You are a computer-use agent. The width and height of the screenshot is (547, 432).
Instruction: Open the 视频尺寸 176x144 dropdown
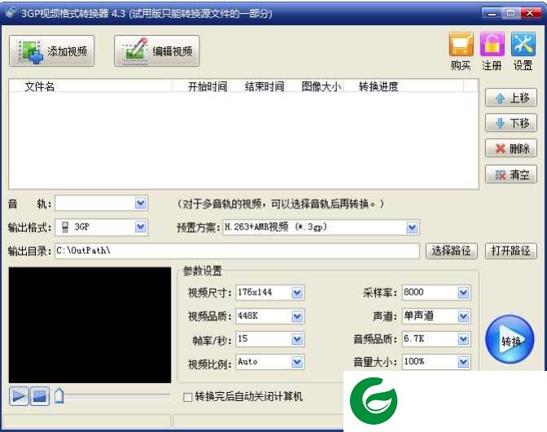(297, 293)
